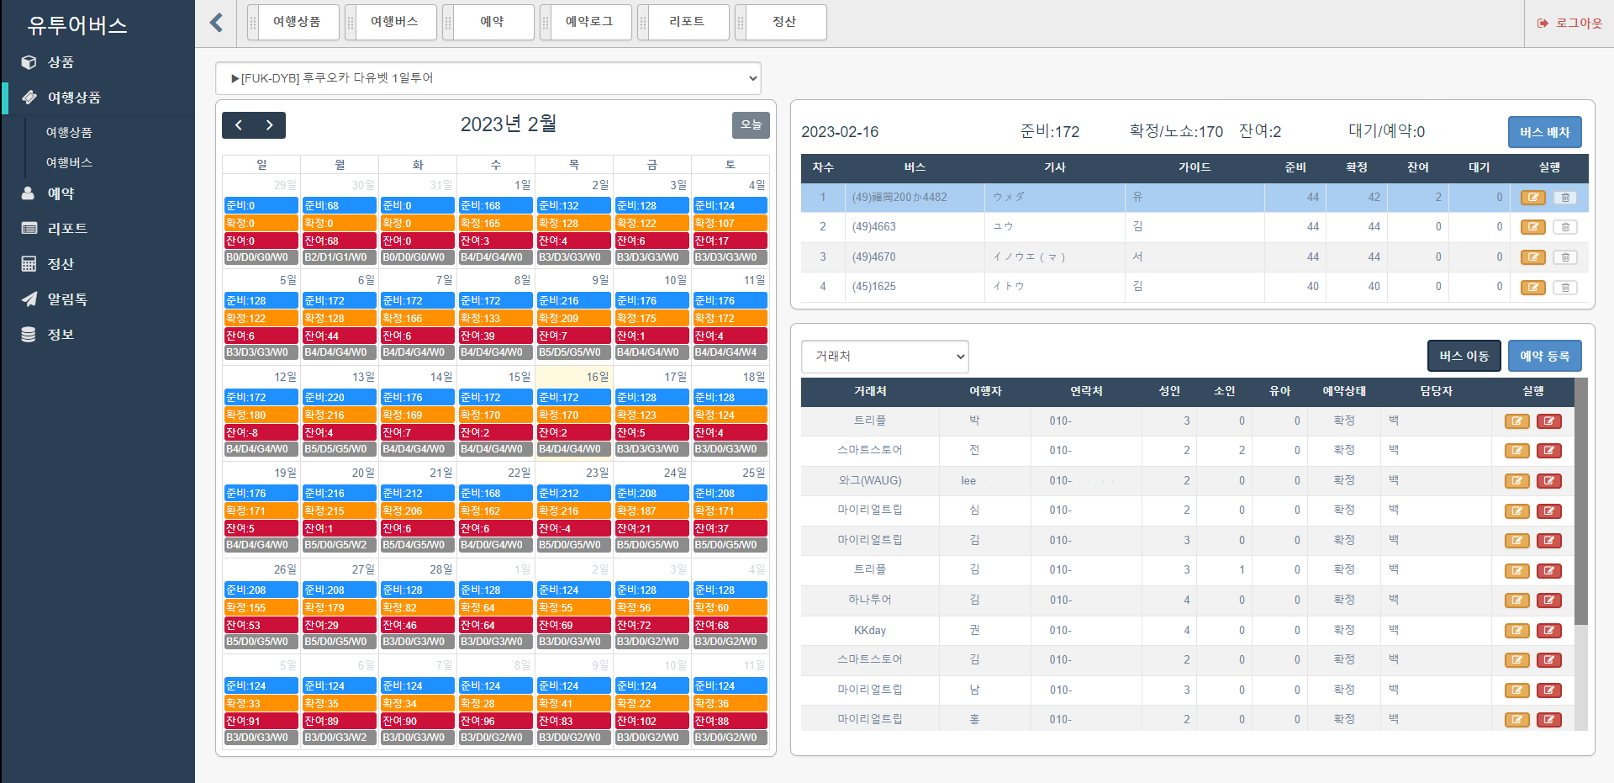Click the 버스 이동 button
The height and width of the screenshot is (783, 1614).
pyautogui.click(x=1464, y=356)
